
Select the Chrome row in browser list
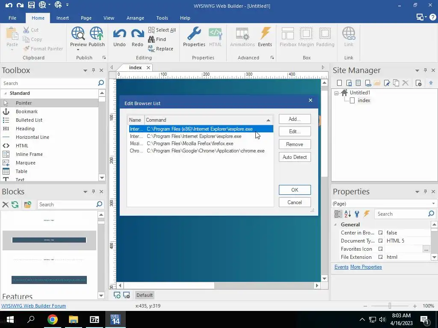[201, 151]
